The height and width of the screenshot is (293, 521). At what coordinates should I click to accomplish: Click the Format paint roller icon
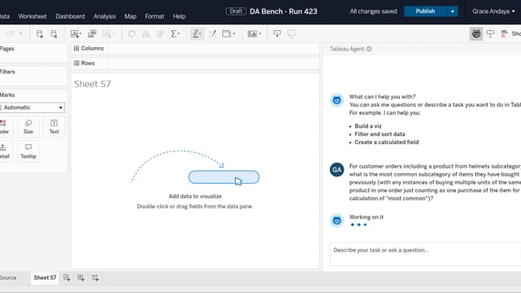click(x=490, y=34)
